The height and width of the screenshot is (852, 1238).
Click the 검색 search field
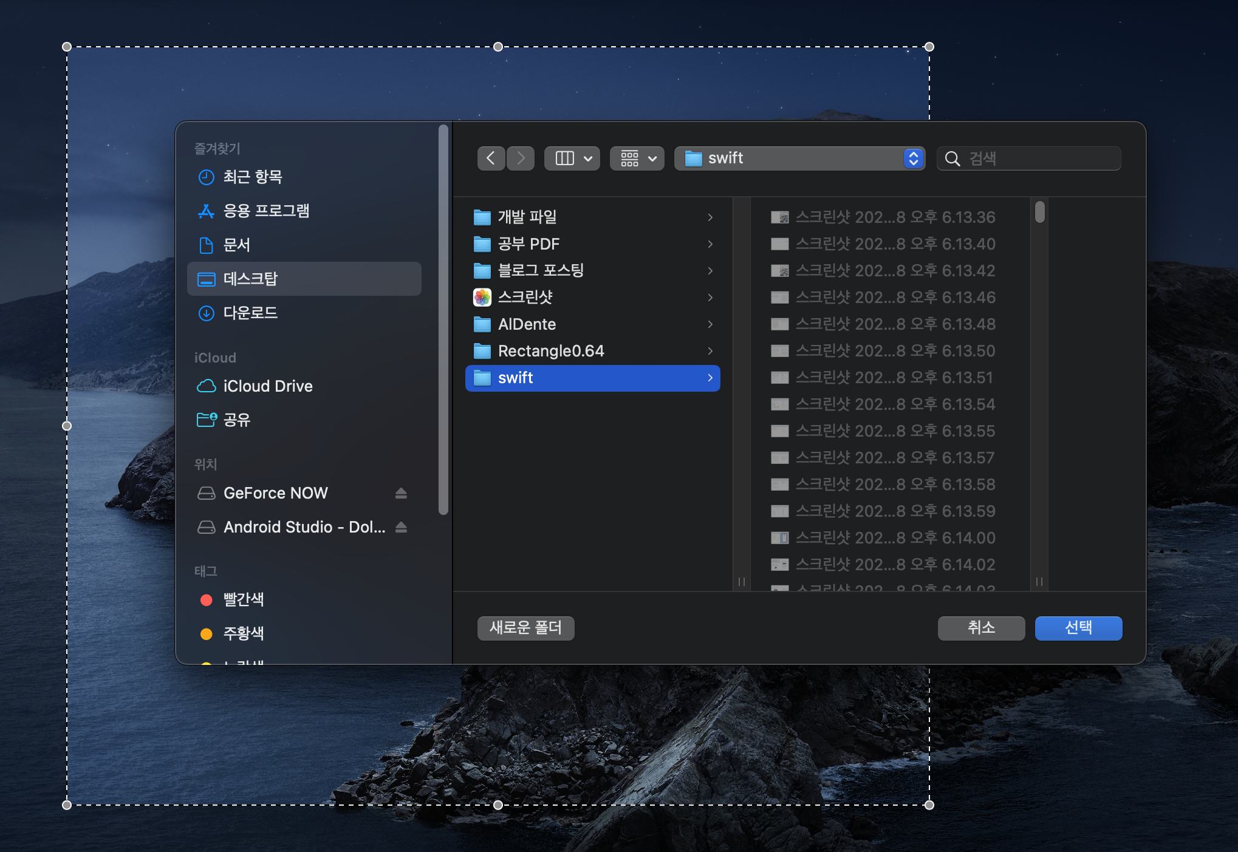point(1039,158)
